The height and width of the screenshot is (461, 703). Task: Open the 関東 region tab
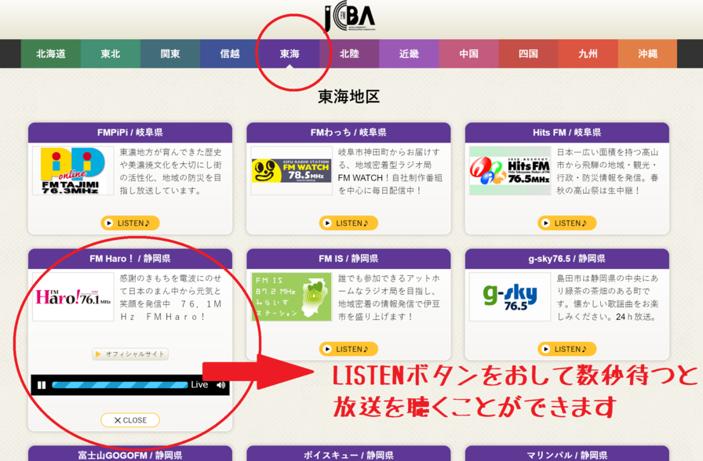point(170,54)
